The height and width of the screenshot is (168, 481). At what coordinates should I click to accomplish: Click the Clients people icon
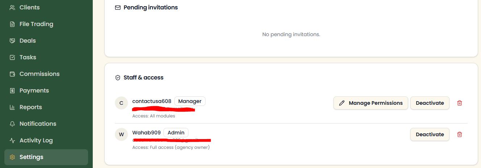12,7
